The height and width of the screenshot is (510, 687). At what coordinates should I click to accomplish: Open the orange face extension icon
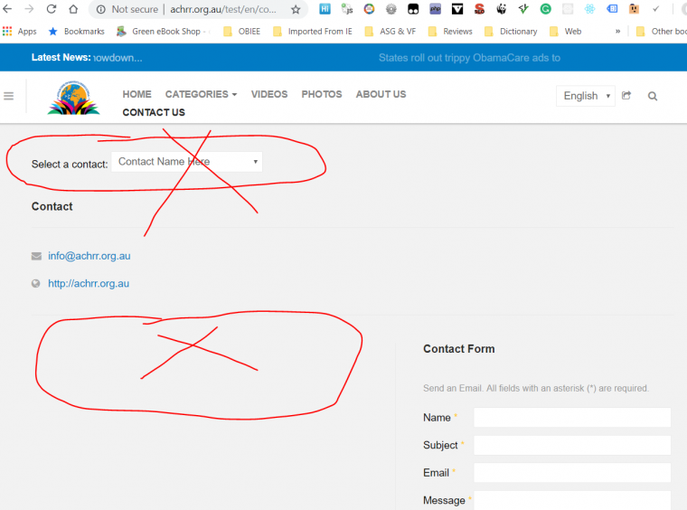(634, 9)
